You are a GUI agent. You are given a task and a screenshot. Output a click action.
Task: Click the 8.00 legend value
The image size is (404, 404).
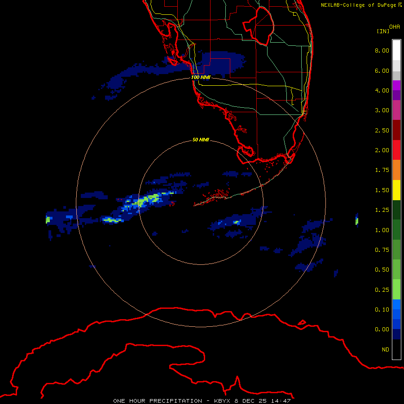(382, 50)
